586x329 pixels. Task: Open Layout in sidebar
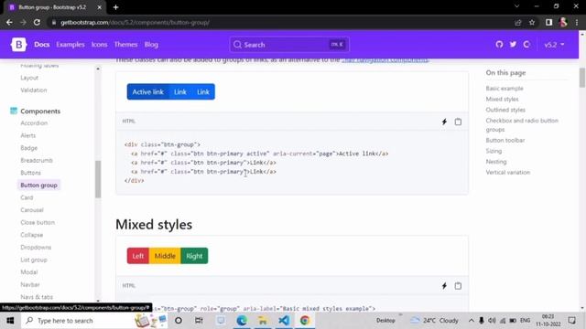tap(29, 78)
